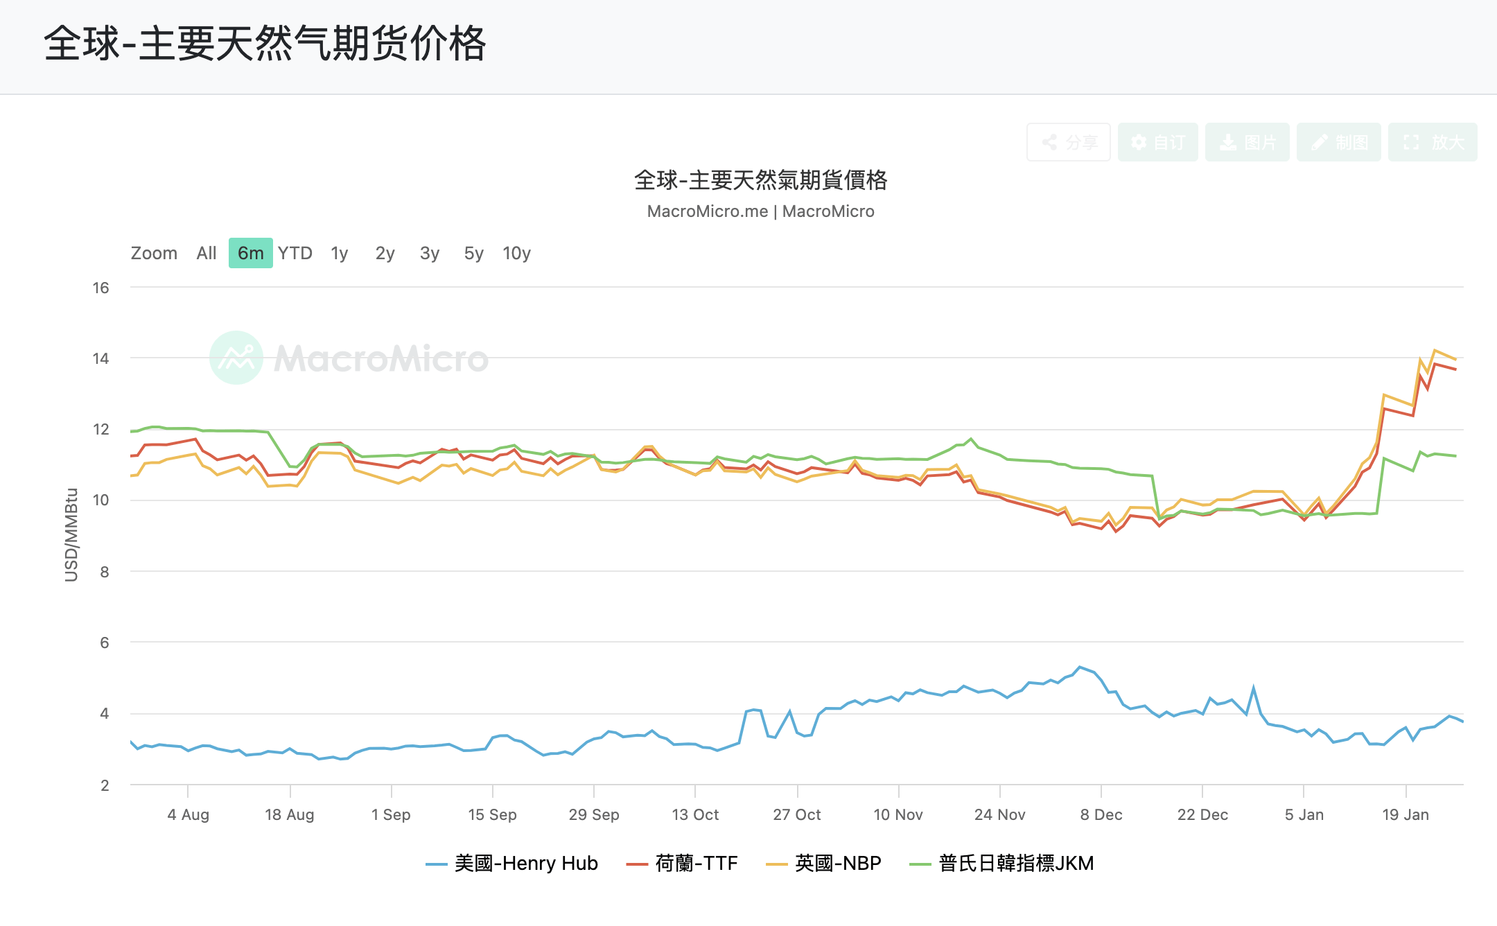The width and height of the screenshot is (1497, 926).
Task: Switch to the YTD zoom range
Action: click(297, 254)
